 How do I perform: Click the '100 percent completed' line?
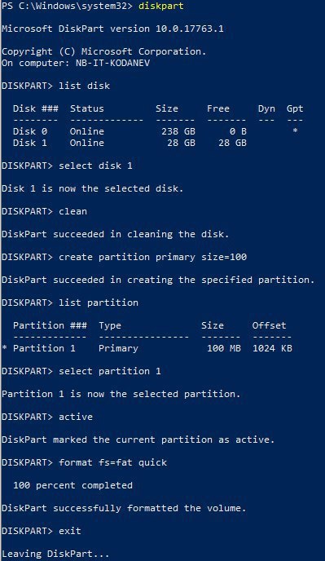(x=73, y=485)
